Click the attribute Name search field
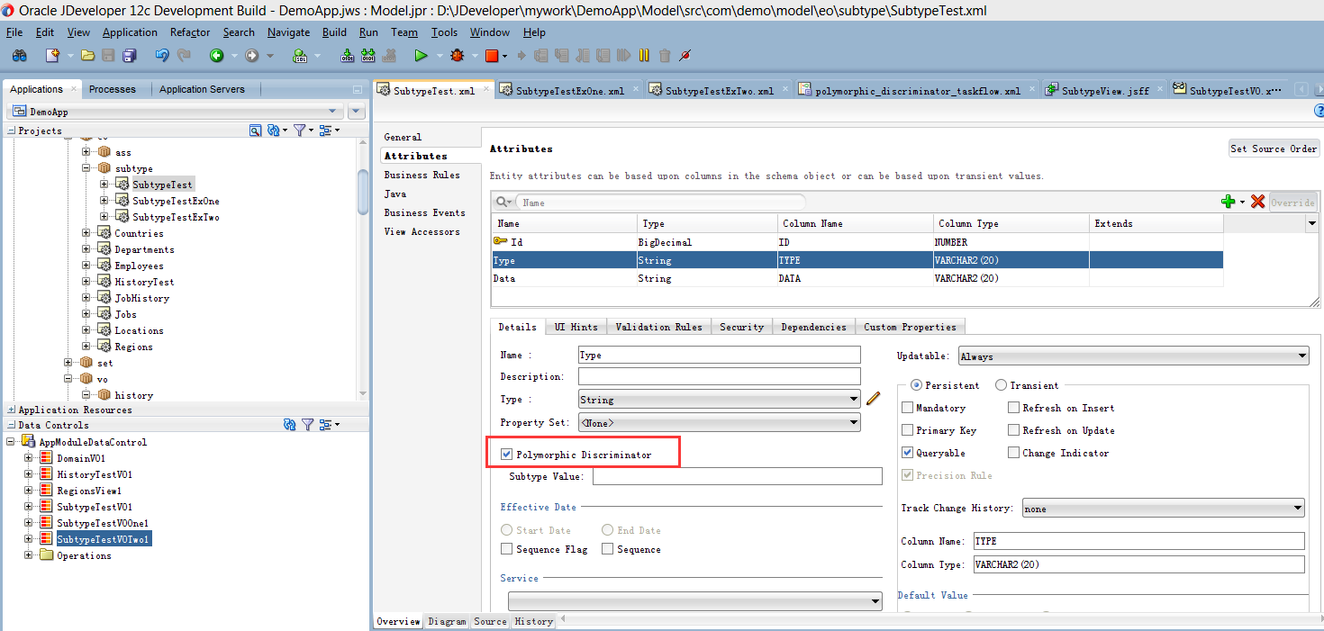 661,203
